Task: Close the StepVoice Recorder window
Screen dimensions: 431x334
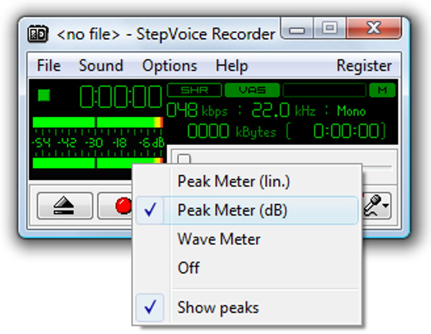Action: tap(374, 27)
